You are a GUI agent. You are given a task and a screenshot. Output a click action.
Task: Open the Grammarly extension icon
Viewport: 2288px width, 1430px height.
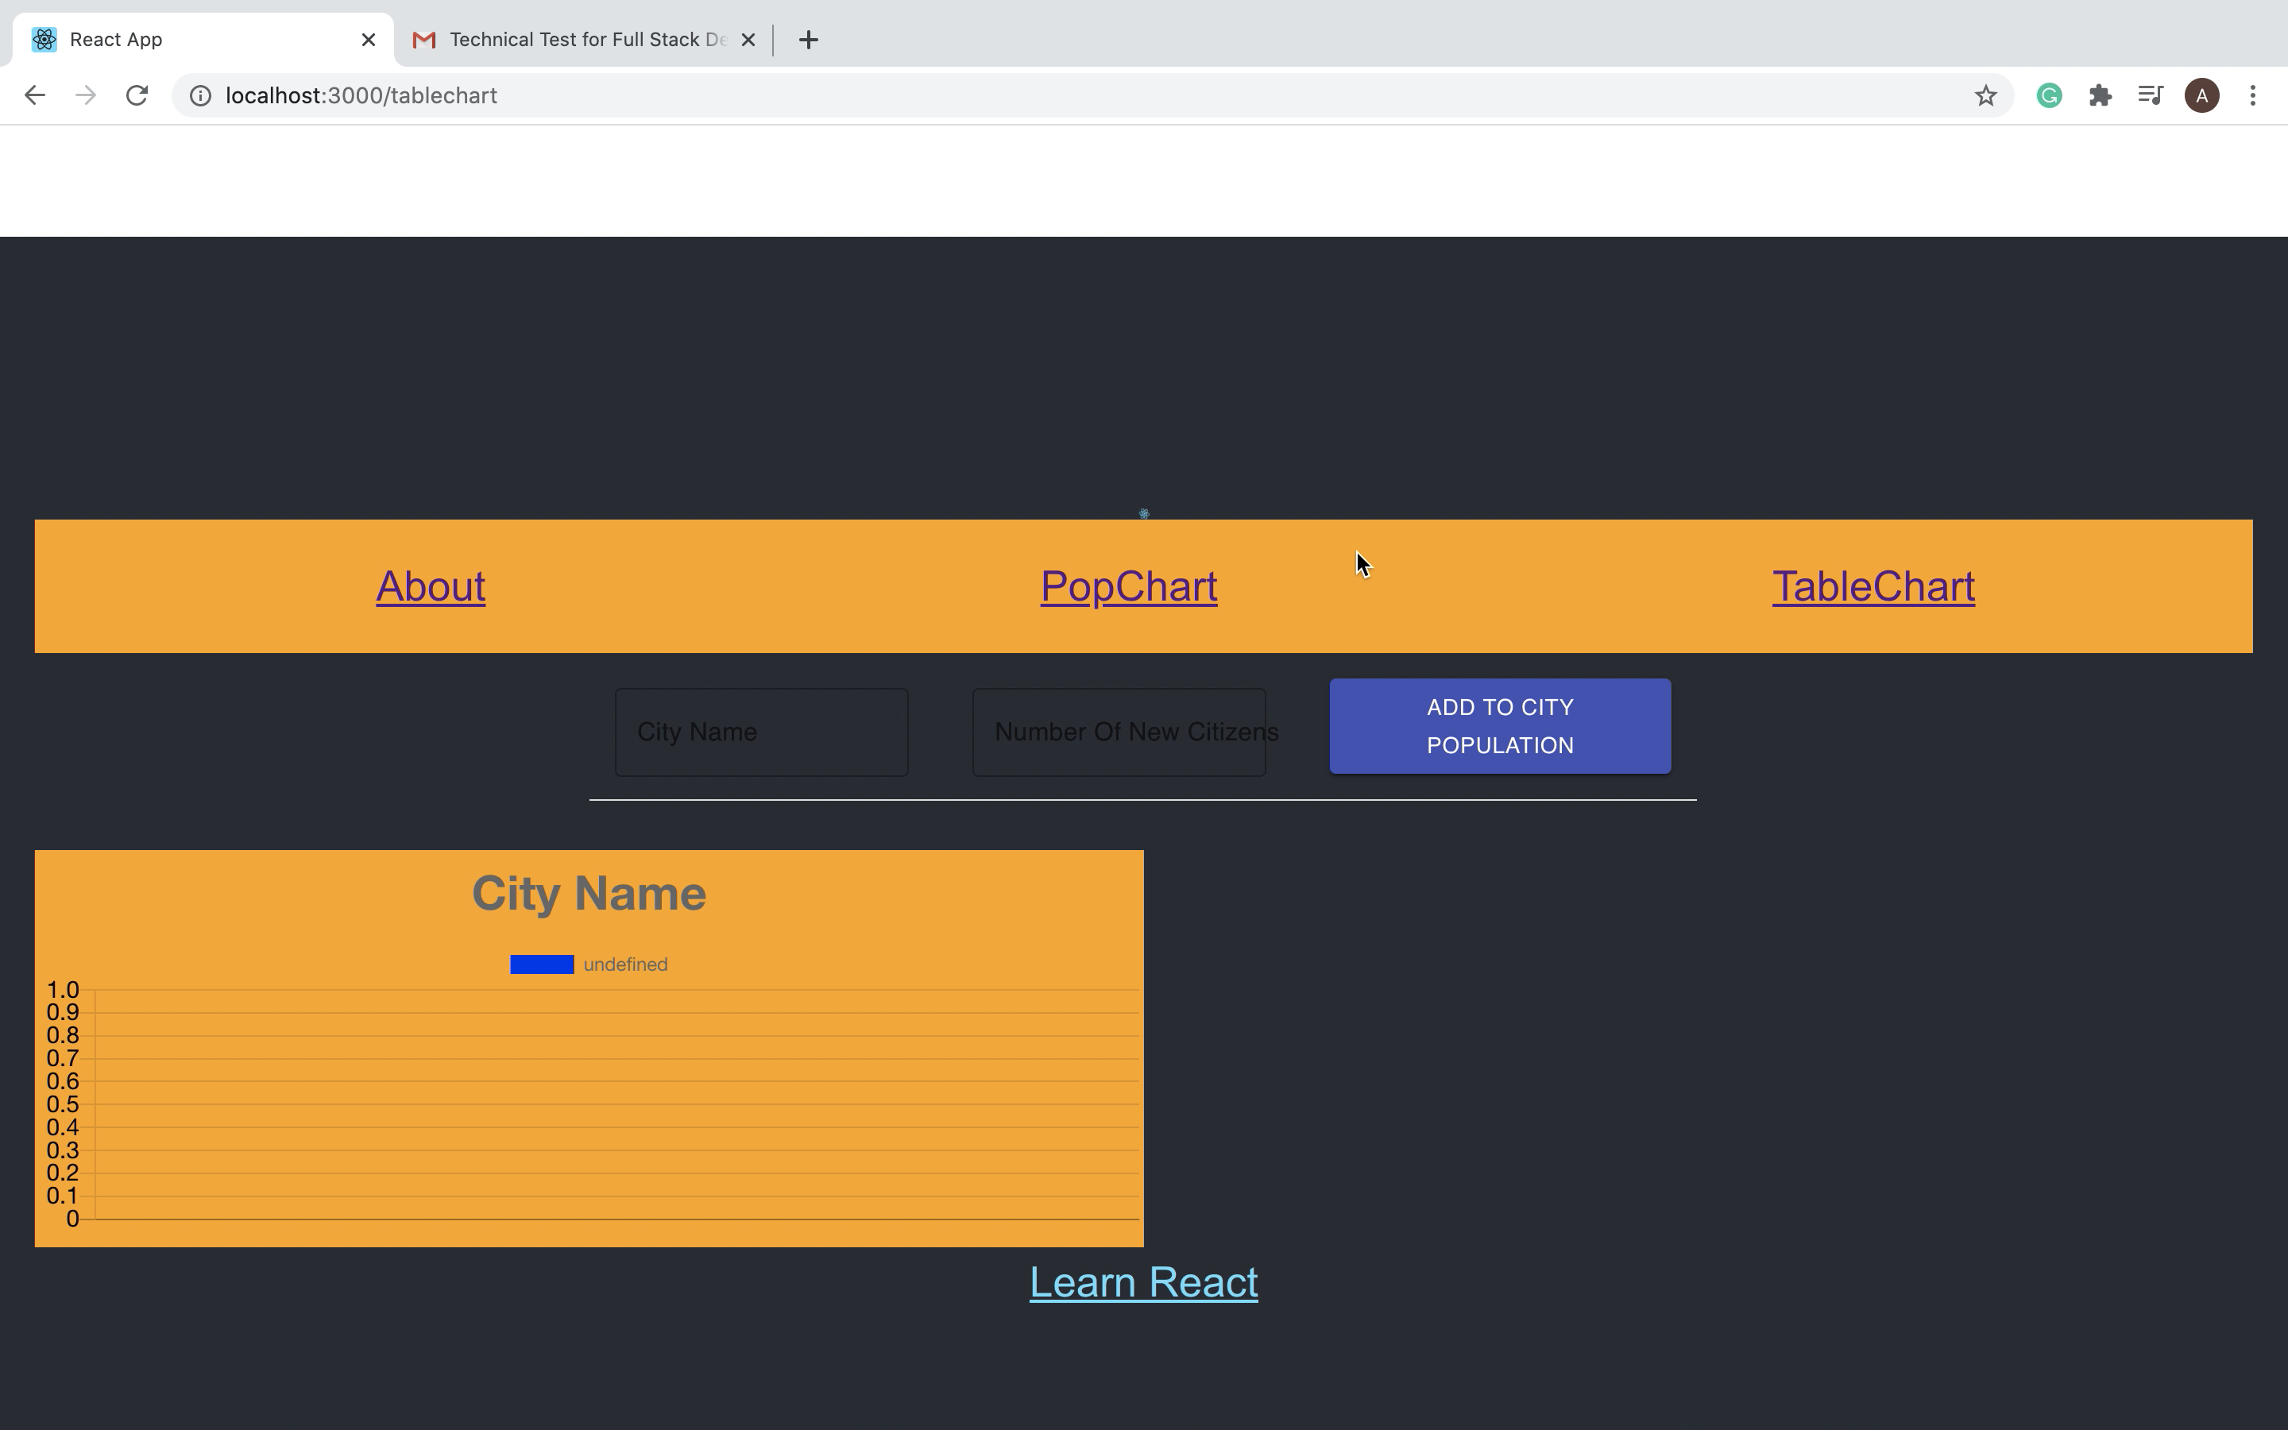[x=2048, y=95]
